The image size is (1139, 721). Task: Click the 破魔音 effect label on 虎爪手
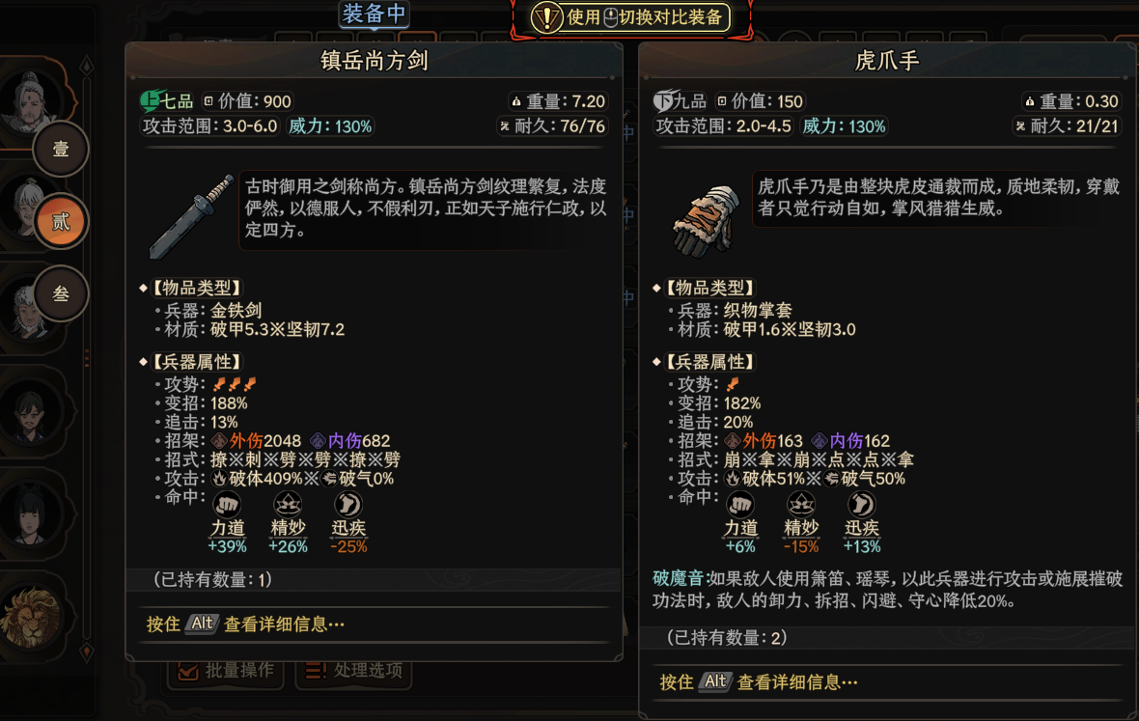[679, 579]
